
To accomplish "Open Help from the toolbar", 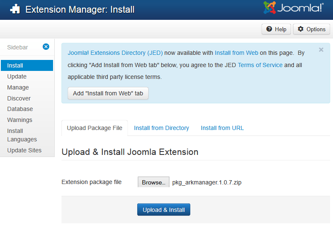I will point(276,29).
